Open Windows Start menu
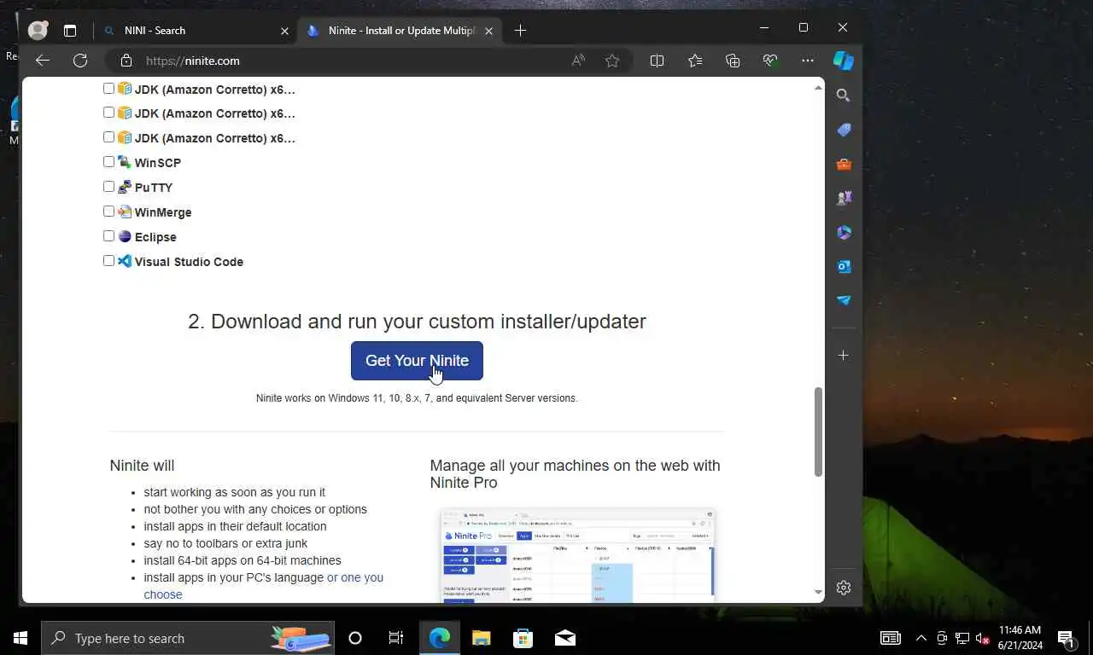The image size is (1093, 655). coord(20,638)
